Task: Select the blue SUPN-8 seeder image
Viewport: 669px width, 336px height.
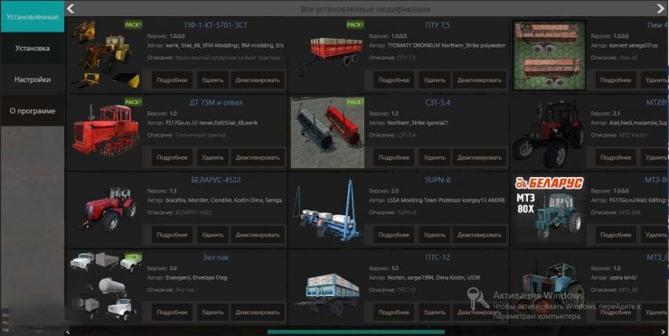Action: (x=327, y=210)
